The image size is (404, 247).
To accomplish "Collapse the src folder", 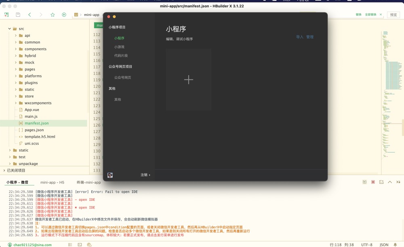I will point(10,29).
